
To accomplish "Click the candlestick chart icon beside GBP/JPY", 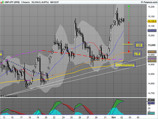I will [x=2, y=2].
